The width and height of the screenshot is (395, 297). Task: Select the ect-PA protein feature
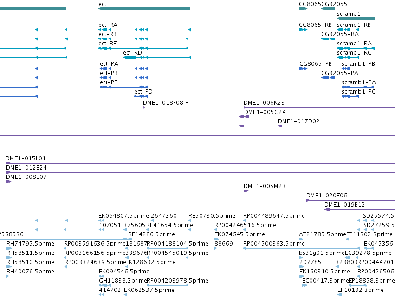pyautogui.click(x=123, y=69)
